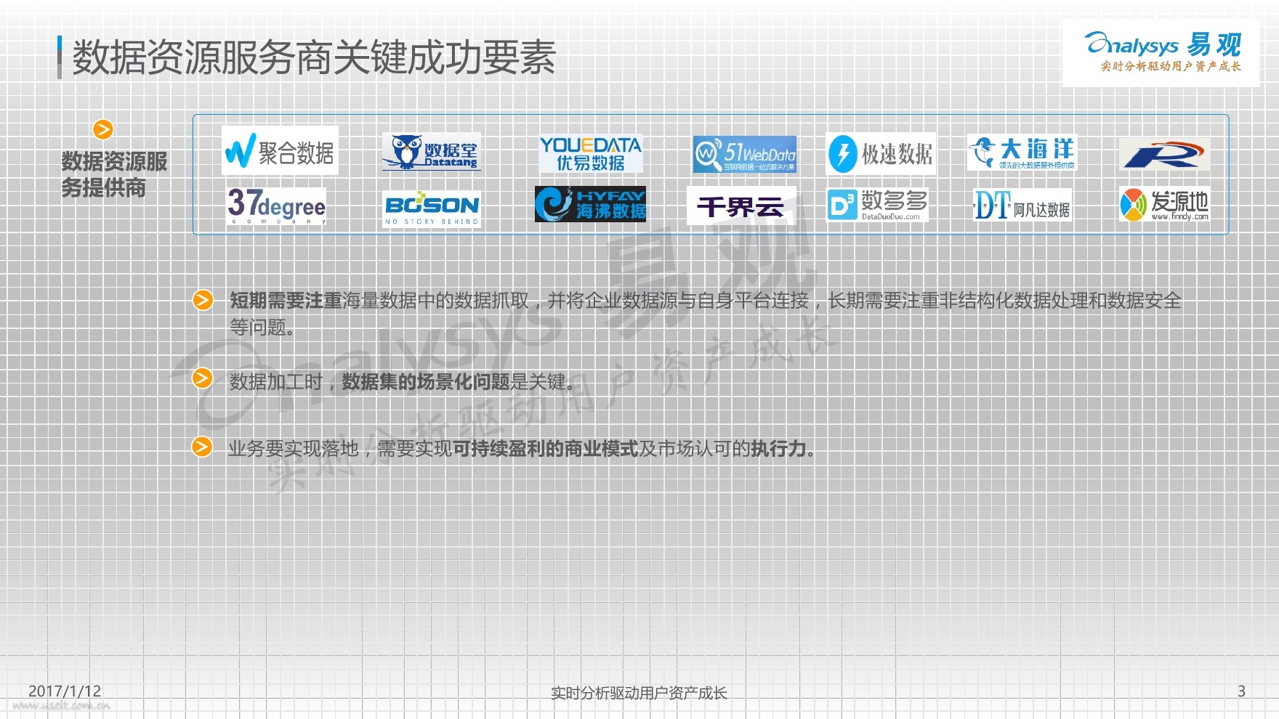Screen dimensions: 1279x719
Task: Click the 37degree company logo
Action: tap(276, 206)
